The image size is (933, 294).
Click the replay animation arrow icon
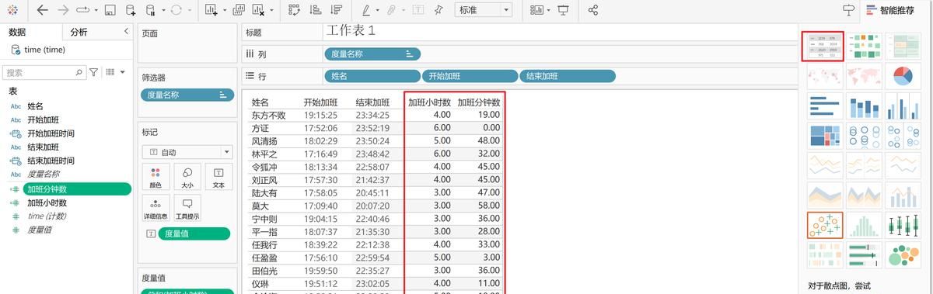[83, 10]
